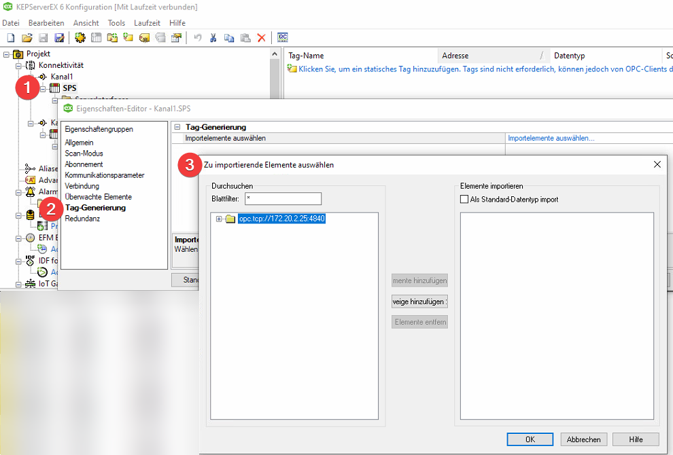Click the SPS device icon in tree

[55, 88]
